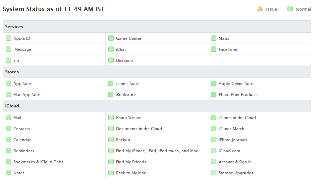
Task: Click the status icon next to Storage Upgrades
Action: [x=214, y=173]
